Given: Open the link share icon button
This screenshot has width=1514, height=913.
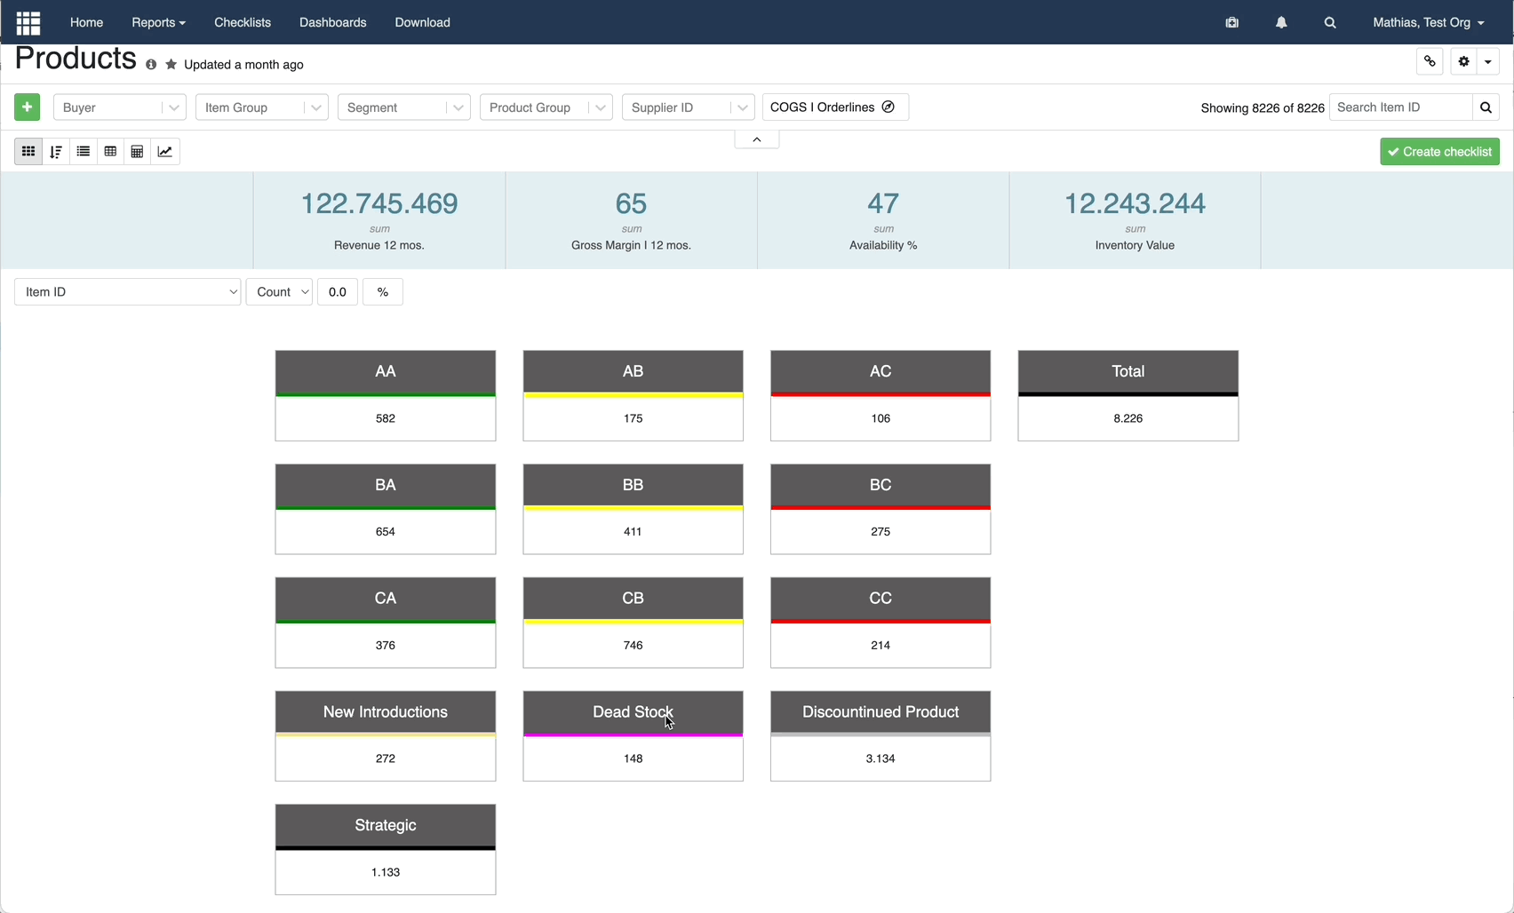Looking at the screenshot, I should click(x=1430, y=61).
